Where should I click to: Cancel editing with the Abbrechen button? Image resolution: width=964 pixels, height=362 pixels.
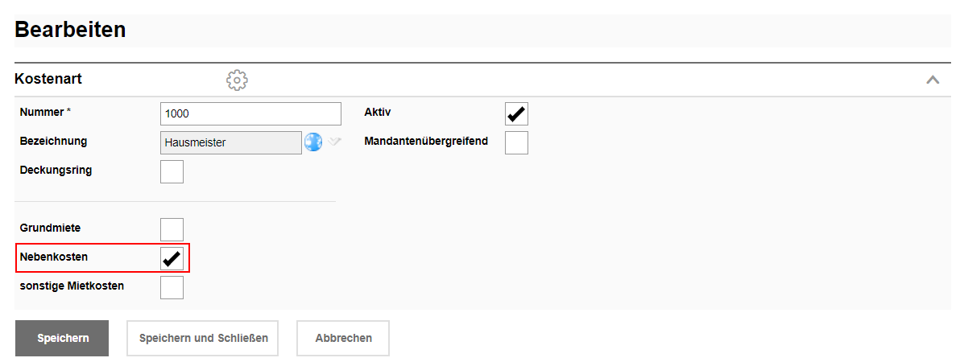click(x=343, y=338)
